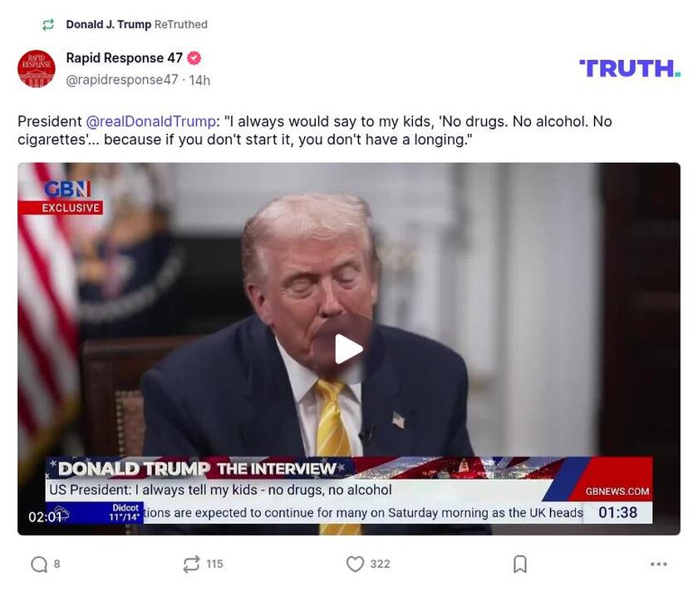Click the TRUTH logo in the top right
The image size is (698, 597).
point(630,67)
